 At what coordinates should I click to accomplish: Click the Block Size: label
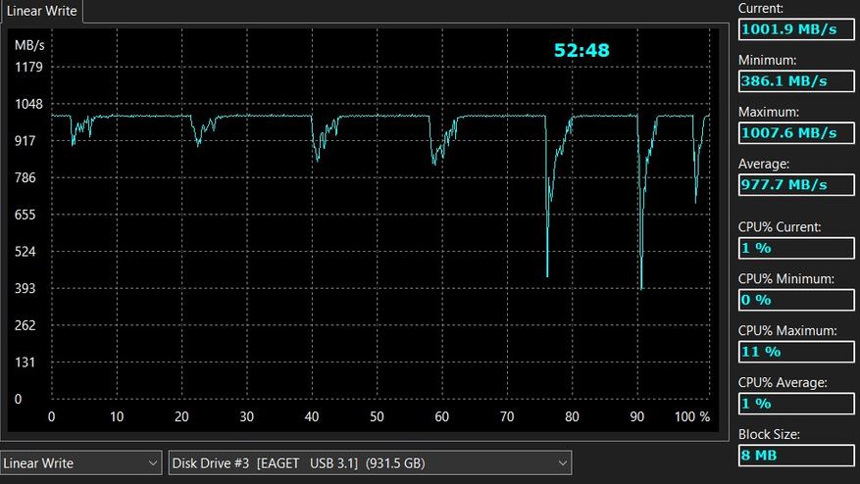point(769,434)
